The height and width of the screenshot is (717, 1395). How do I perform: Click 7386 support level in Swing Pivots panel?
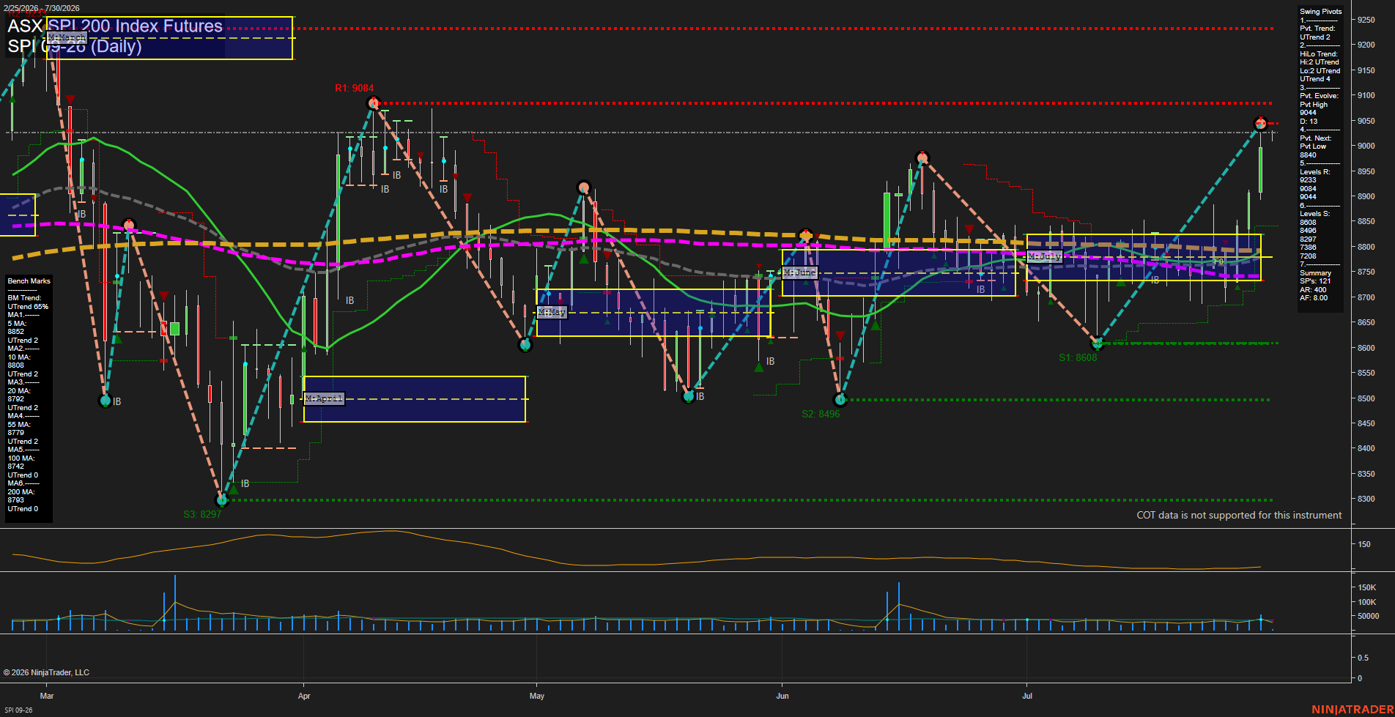coord(1308,248)
